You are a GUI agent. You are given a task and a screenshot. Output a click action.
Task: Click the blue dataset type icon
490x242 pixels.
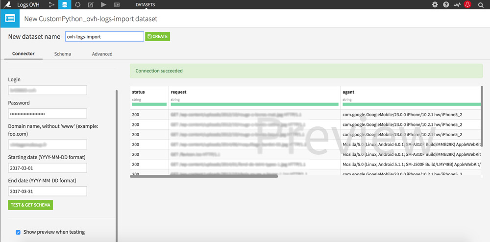click(x=10, y=19)
